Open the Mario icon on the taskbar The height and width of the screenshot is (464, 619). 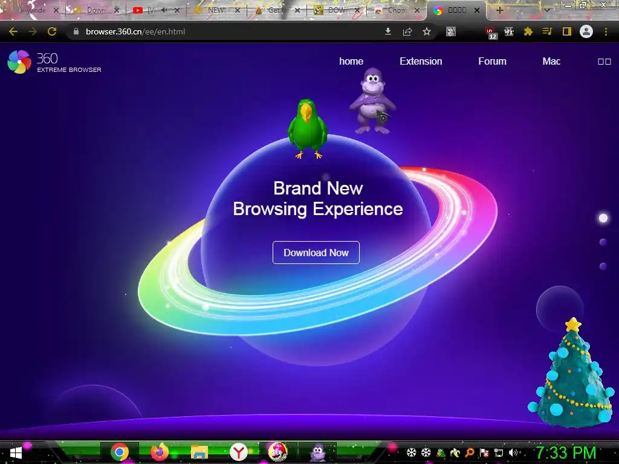278,452
